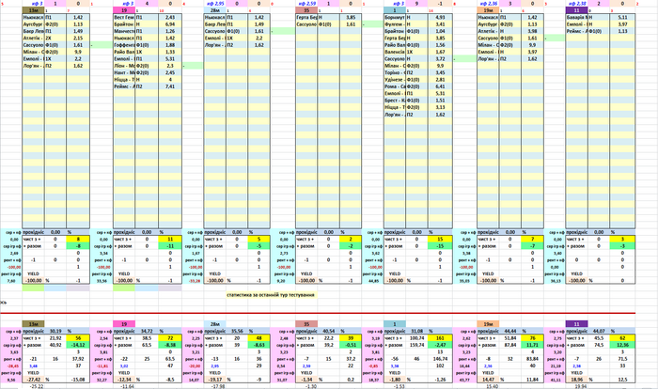Select the odds cell '3,98'
The width and height of the screenshot is (658, 389).
[x=532, y=31]
